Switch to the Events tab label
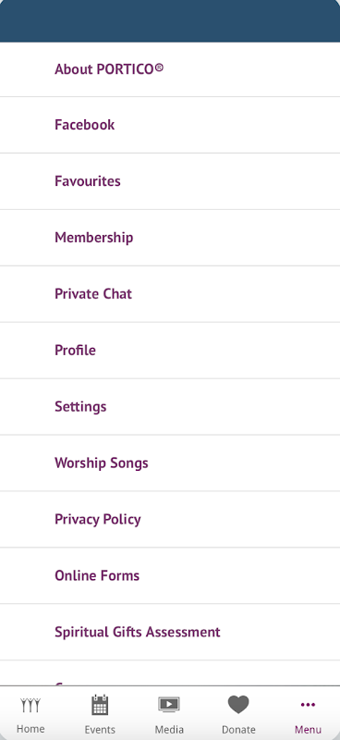Viewport: 340px width, 740px height. [100, 730]
